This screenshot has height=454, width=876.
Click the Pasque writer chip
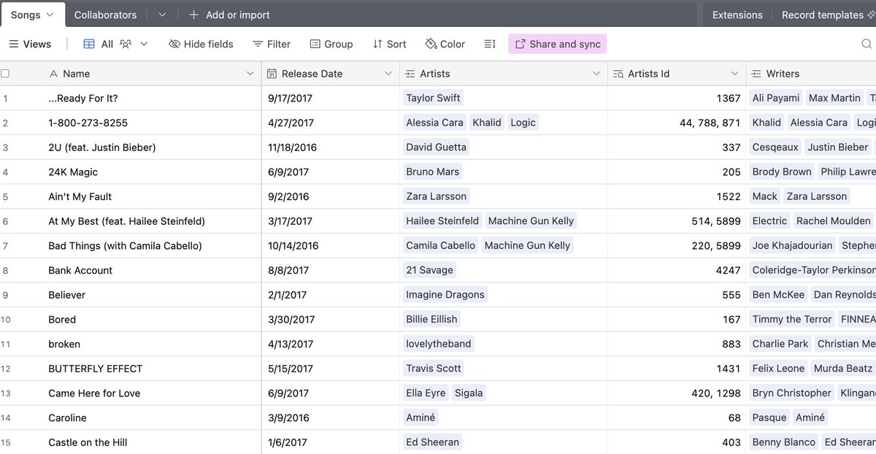[769, 418]
